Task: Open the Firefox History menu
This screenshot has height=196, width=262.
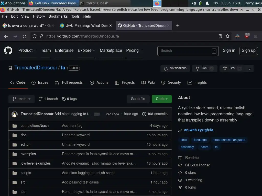Action: [x=39, y=16]
